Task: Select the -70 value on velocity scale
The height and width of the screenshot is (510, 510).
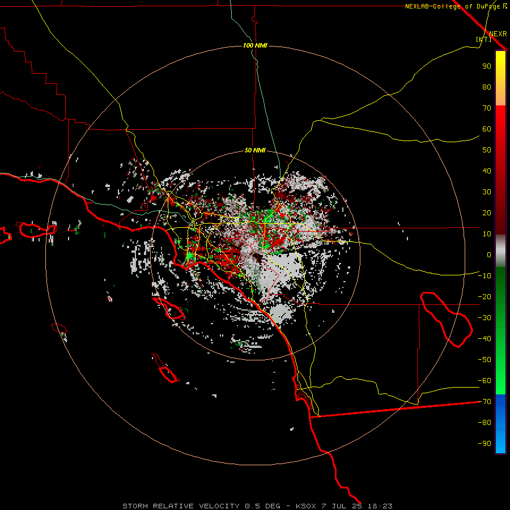Action: point(484,402)
